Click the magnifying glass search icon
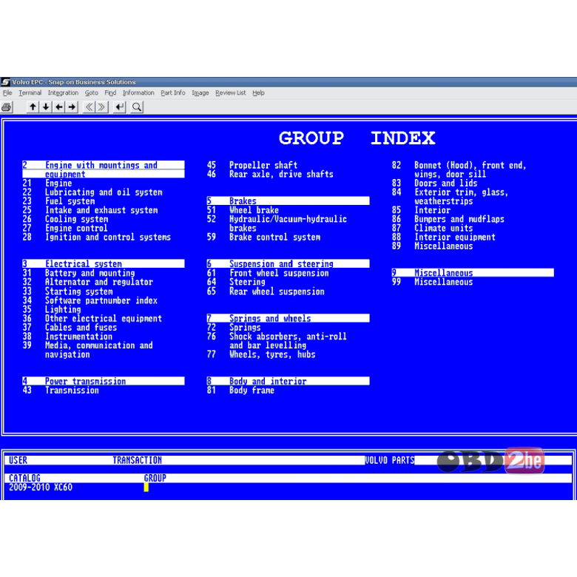 tap(137, 107)
